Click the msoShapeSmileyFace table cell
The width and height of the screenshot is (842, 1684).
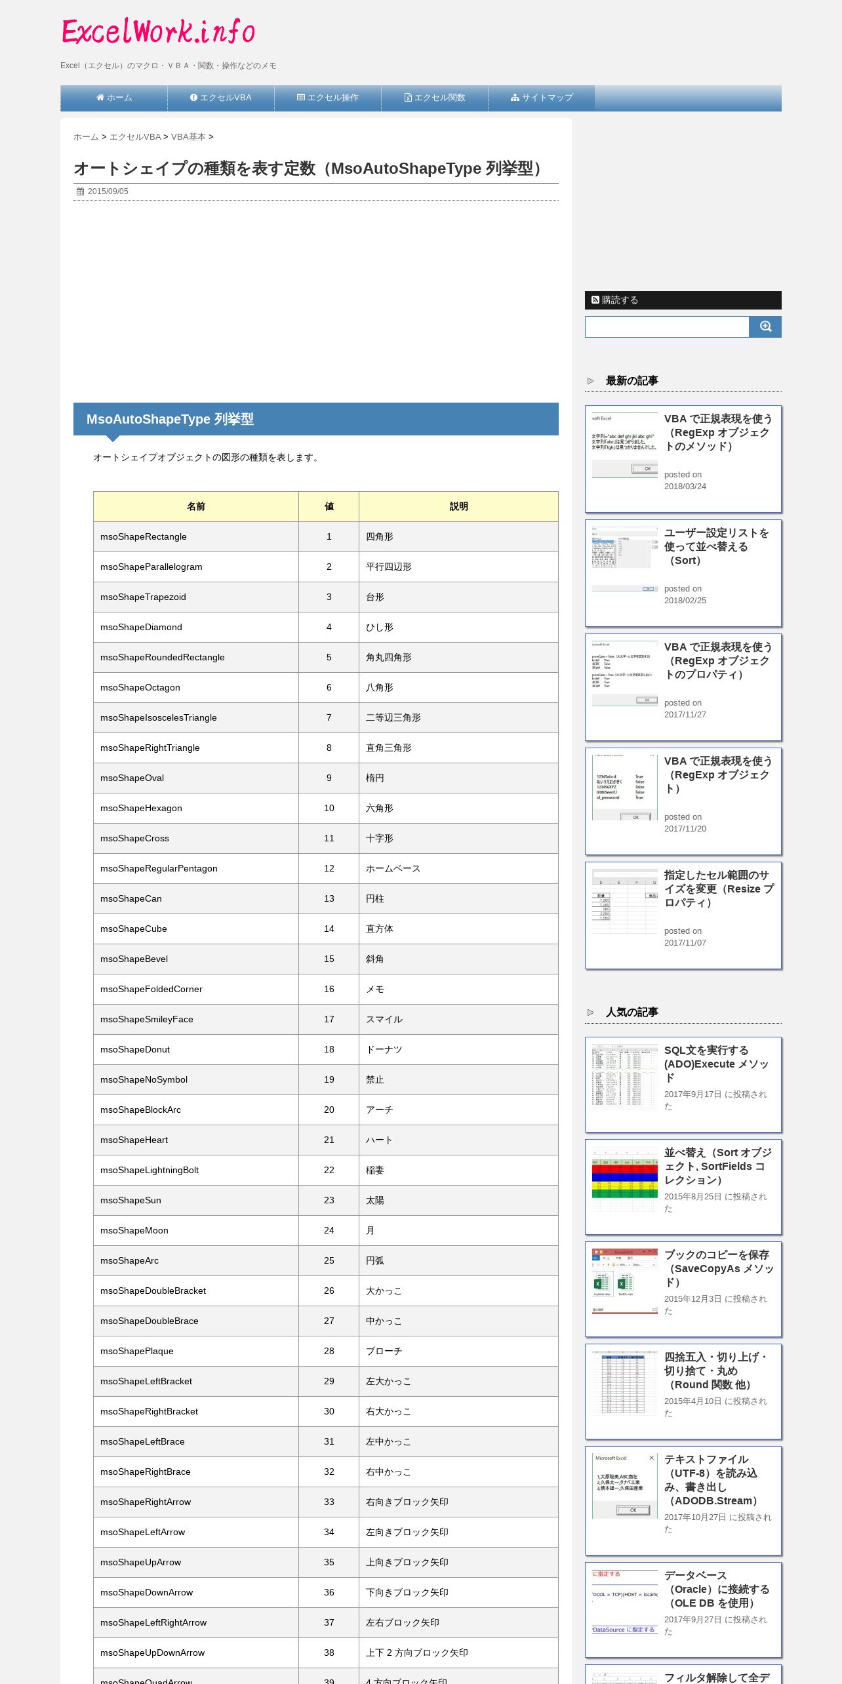coord(196,1019)
